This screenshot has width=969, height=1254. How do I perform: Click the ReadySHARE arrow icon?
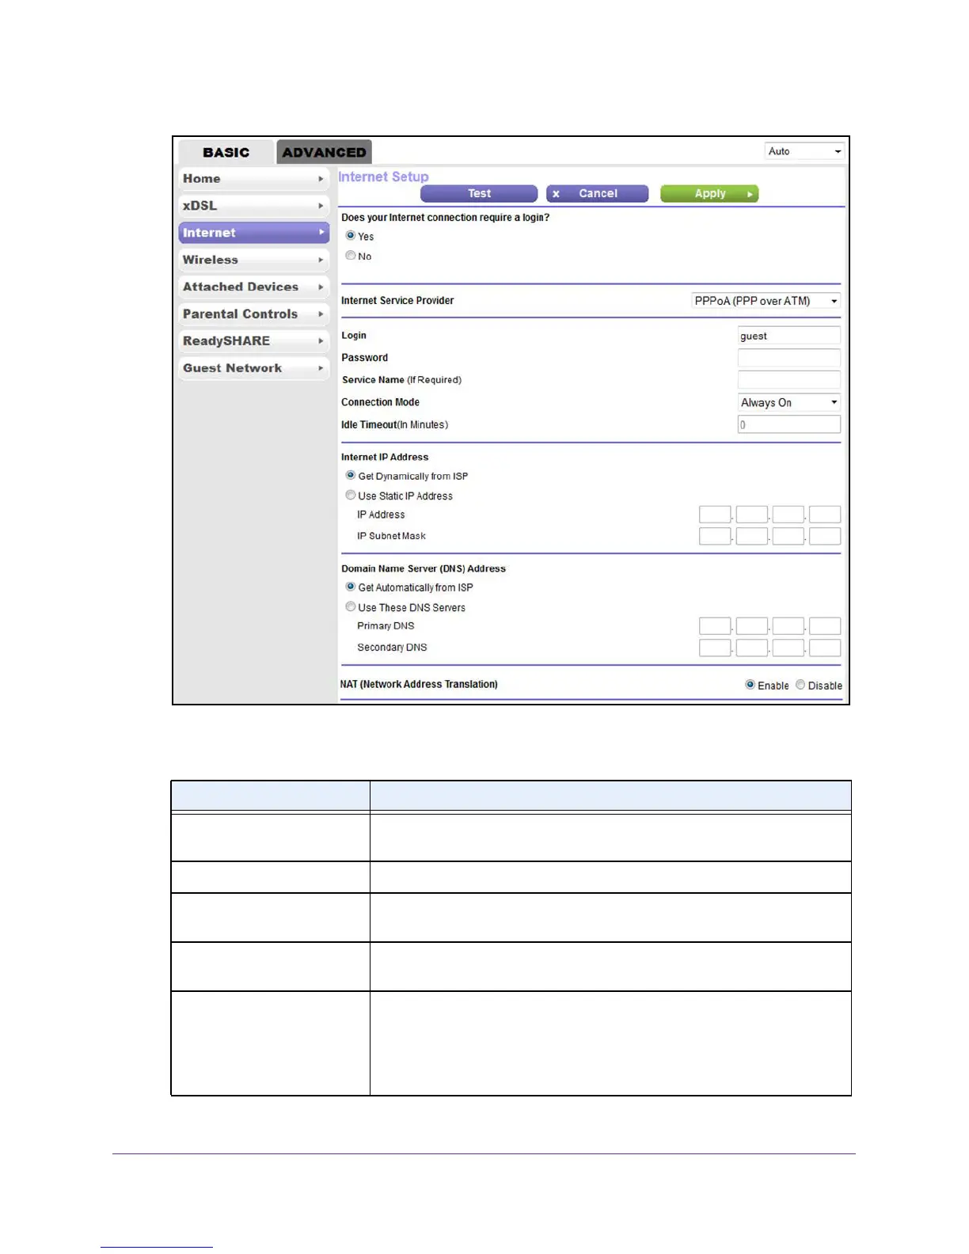(321, 341)
